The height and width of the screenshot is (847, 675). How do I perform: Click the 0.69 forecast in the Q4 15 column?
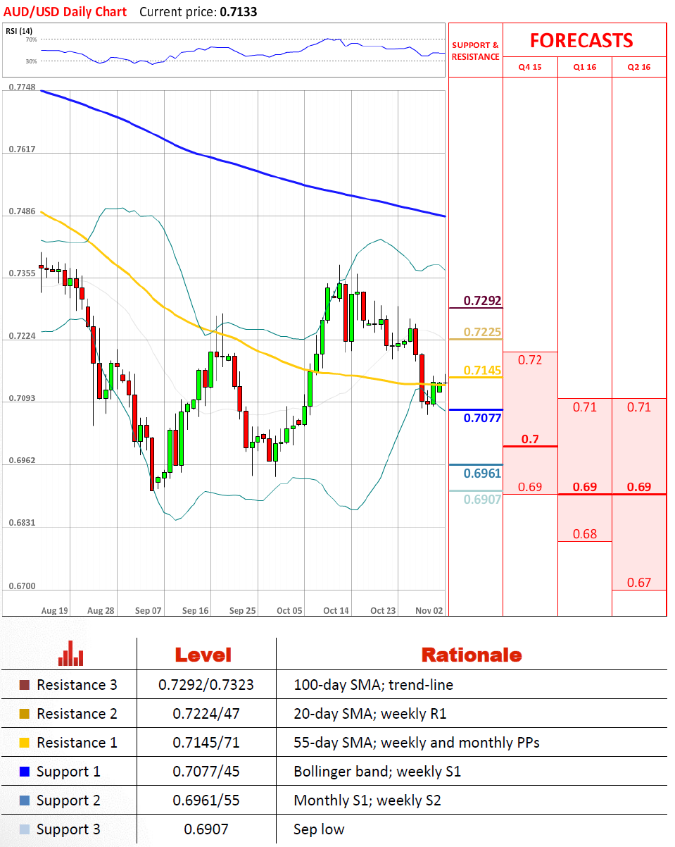(529, 487)
